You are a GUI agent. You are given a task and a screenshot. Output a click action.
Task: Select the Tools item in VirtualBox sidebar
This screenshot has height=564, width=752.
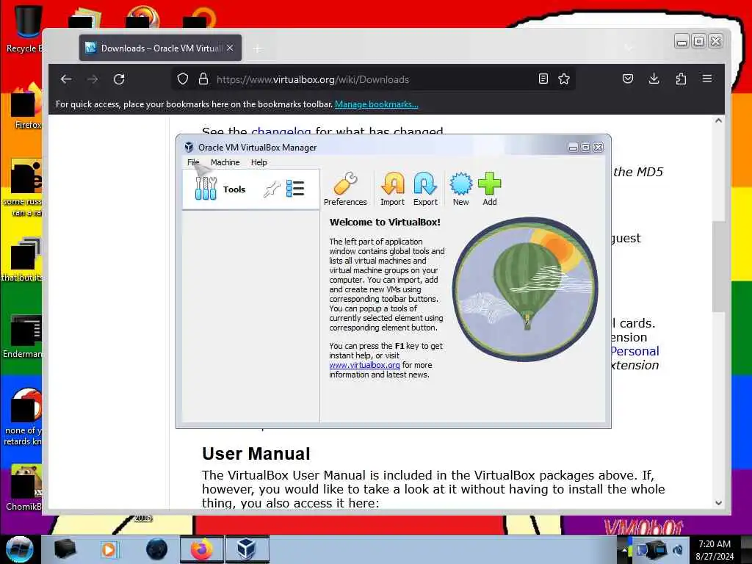pyautogui.click(x=251, y=189)
